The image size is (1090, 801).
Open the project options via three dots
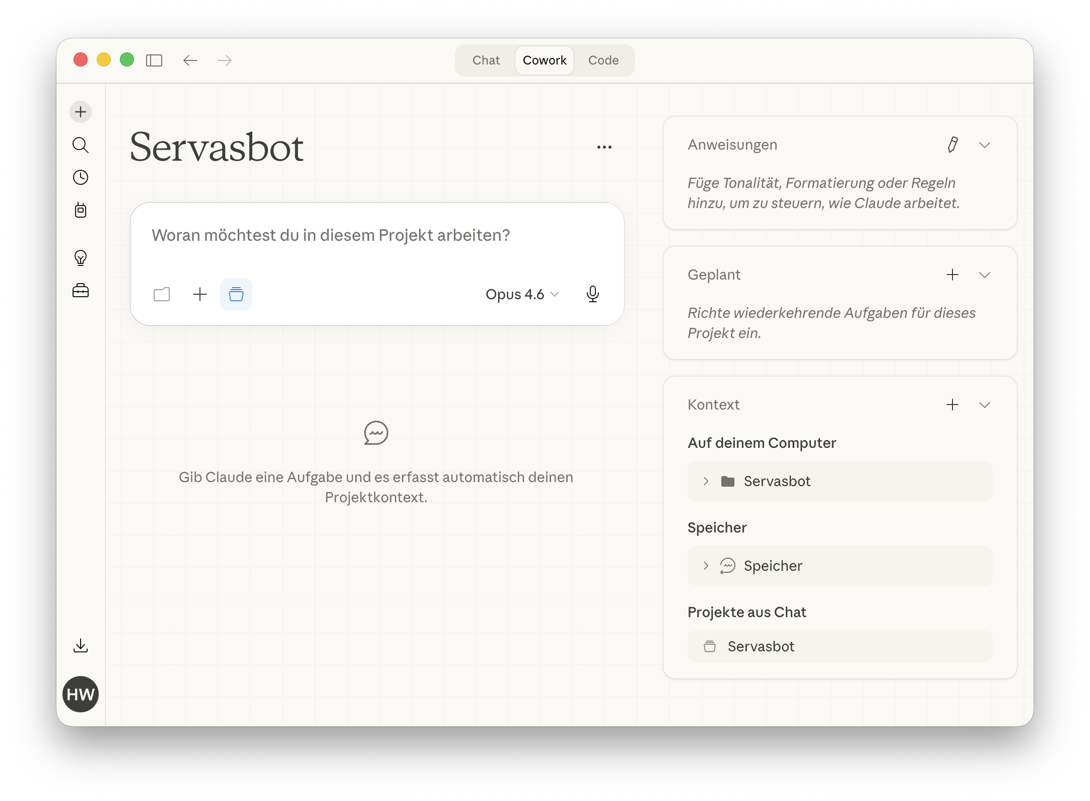[604, 147]
